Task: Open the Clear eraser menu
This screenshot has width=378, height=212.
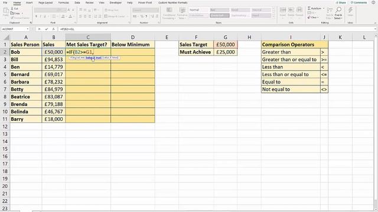Action: pos(313,17)
